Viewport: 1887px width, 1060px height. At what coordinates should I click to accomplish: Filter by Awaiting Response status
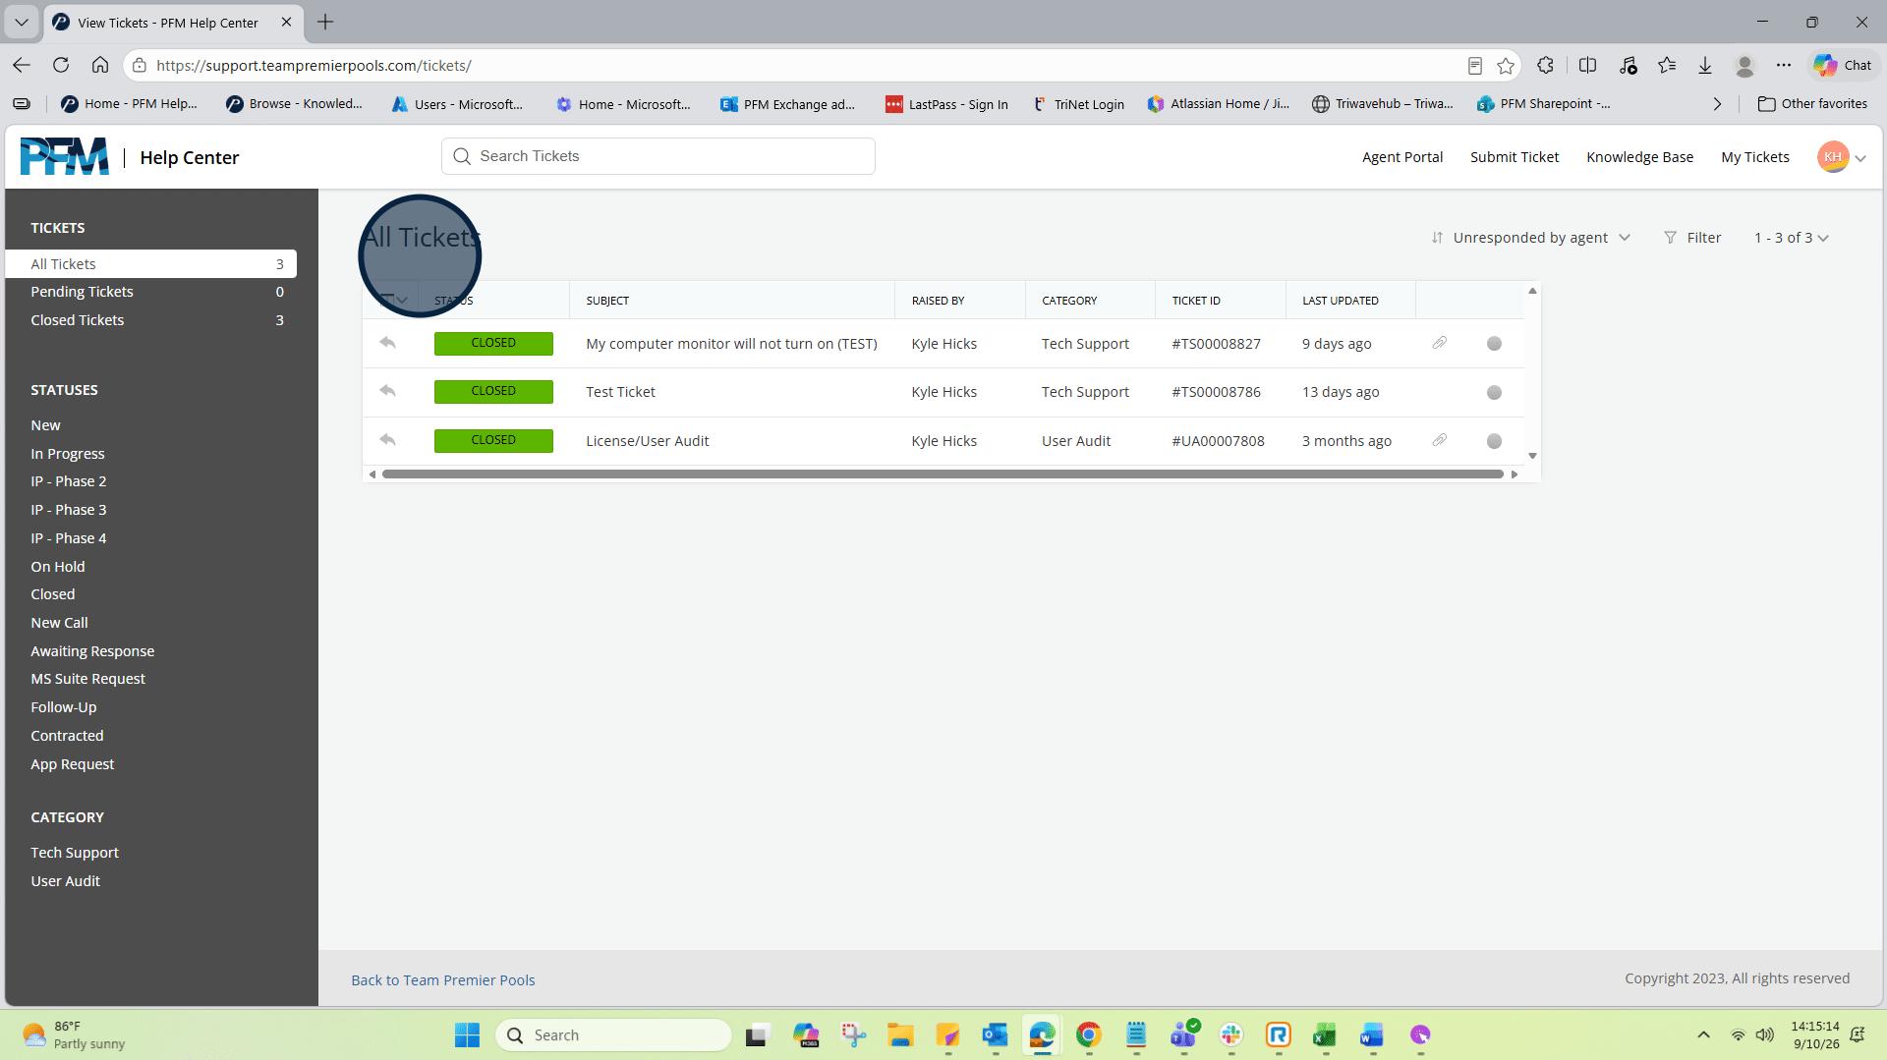(x=92, y=650)
